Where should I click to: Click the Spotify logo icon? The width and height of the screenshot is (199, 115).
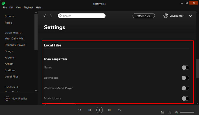click(x=3, y=3)
